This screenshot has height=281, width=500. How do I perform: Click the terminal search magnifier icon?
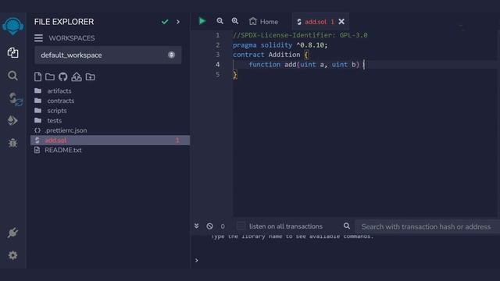[x=347, y=226]
